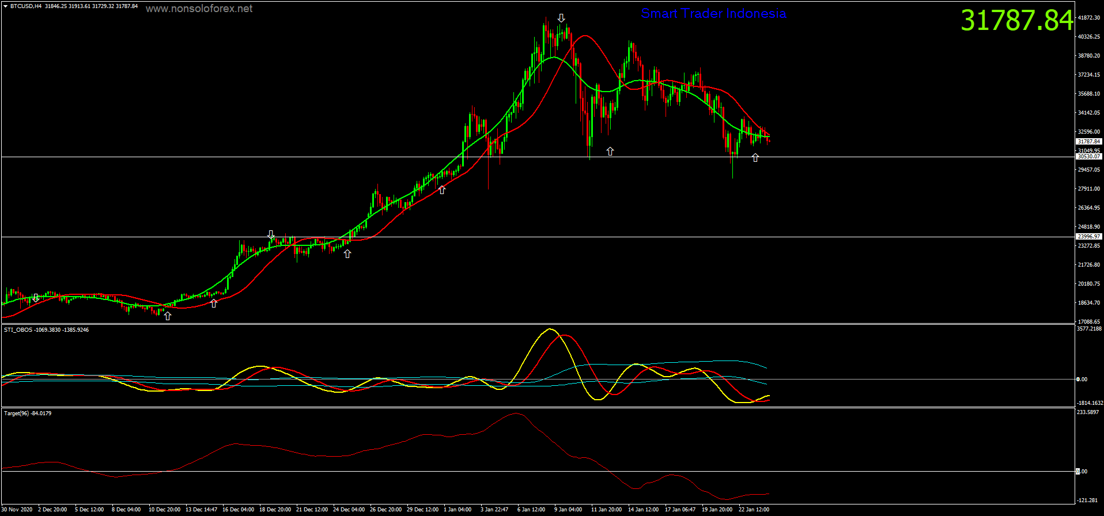The width and height of the screenshot is (1104, 516).
Task: Select the up arrow signal near 1 Jan candles
Action: tap(442, 190)
